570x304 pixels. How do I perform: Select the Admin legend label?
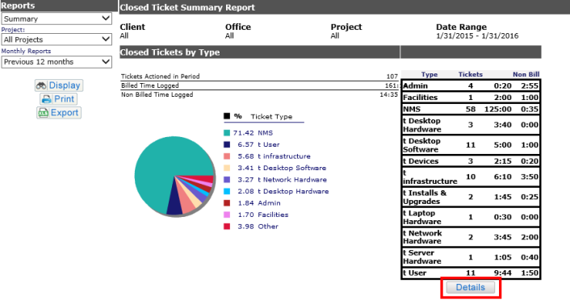(269, 203)
